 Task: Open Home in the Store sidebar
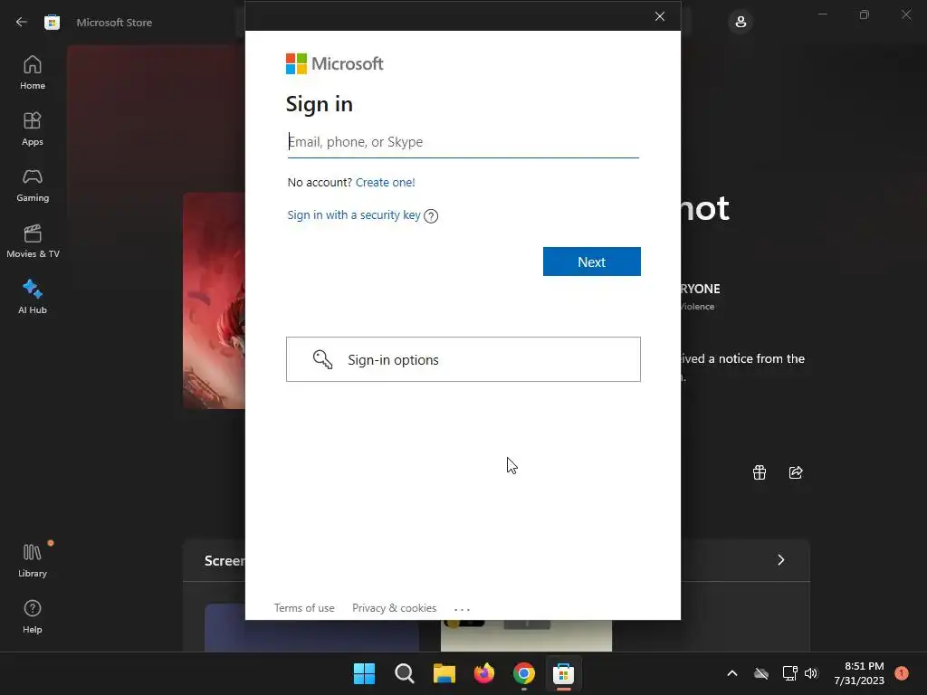click(33, 72)
